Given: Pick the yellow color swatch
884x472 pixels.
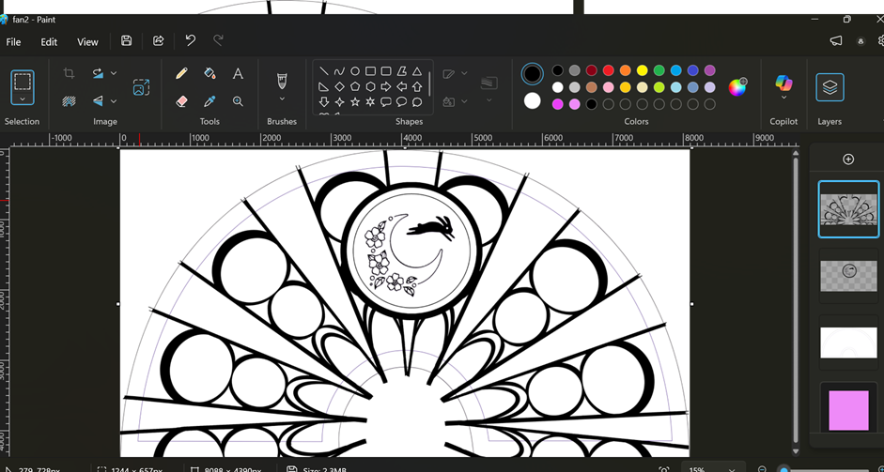Looking at the screenshot, I should click(x=643, y=70).
